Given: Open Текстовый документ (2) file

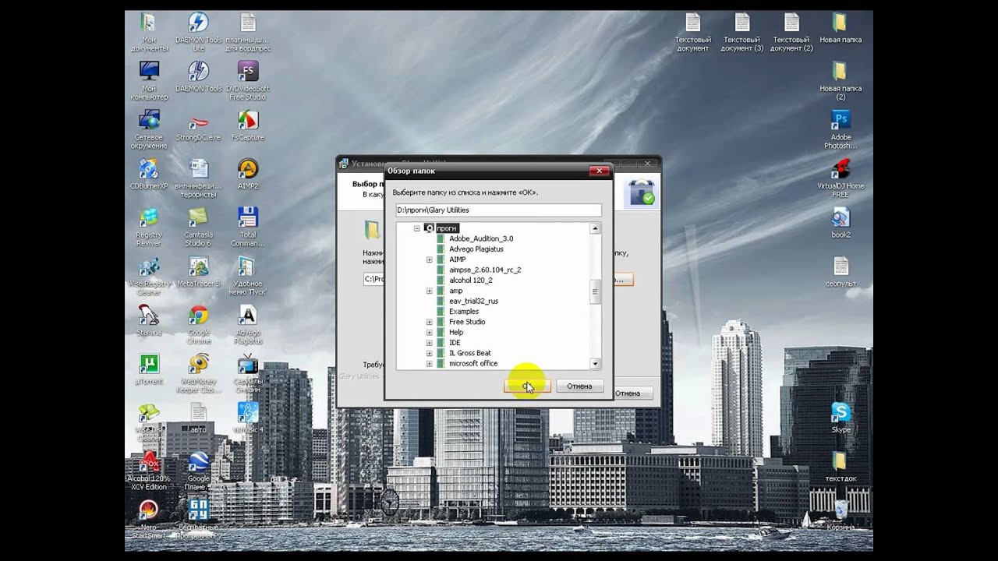Looking at the screenshot, I should (x=791, y=32).
